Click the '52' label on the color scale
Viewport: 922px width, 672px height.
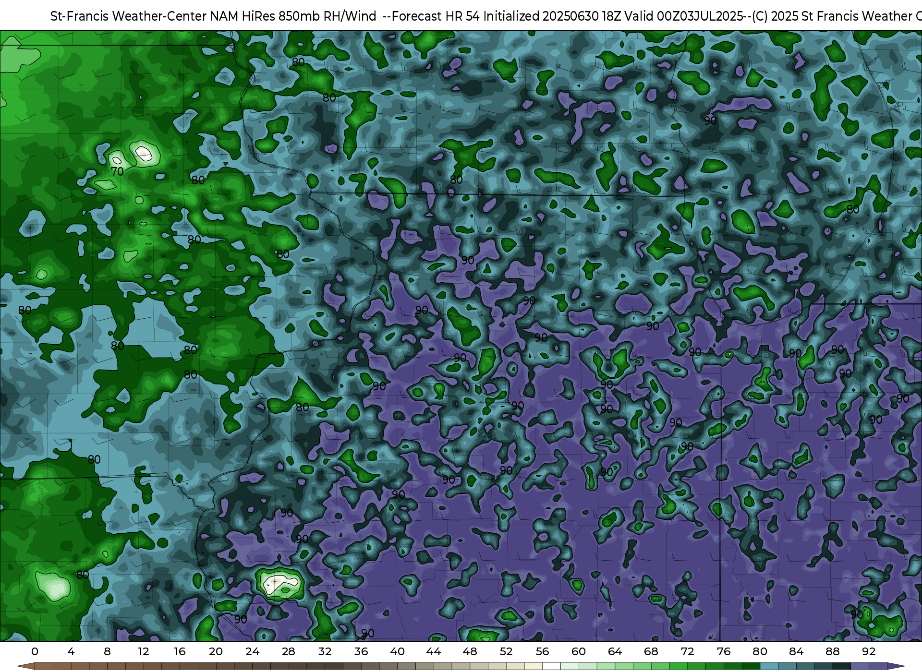(x=506, y=651)
